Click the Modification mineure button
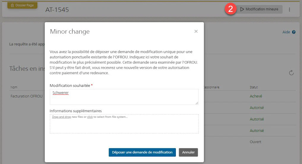 click(x=259, y=9)
